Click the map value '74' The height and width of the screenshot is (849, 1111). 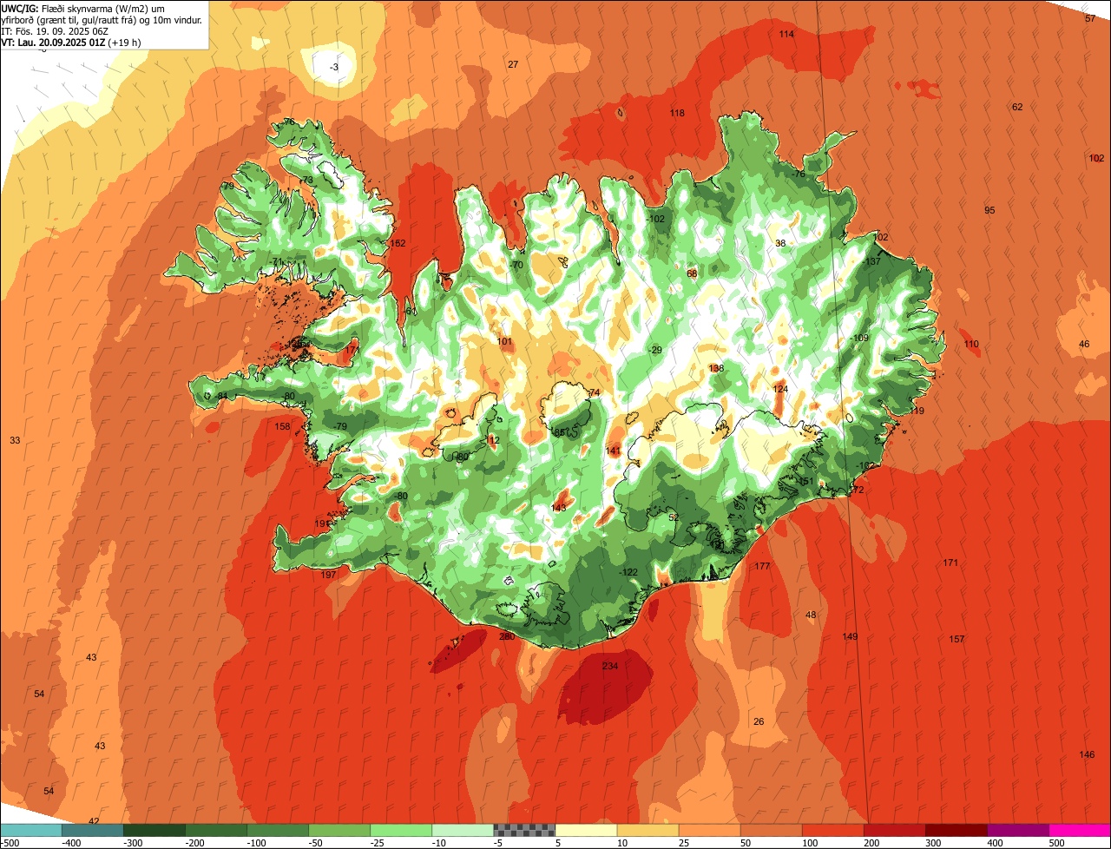[595, 392]
